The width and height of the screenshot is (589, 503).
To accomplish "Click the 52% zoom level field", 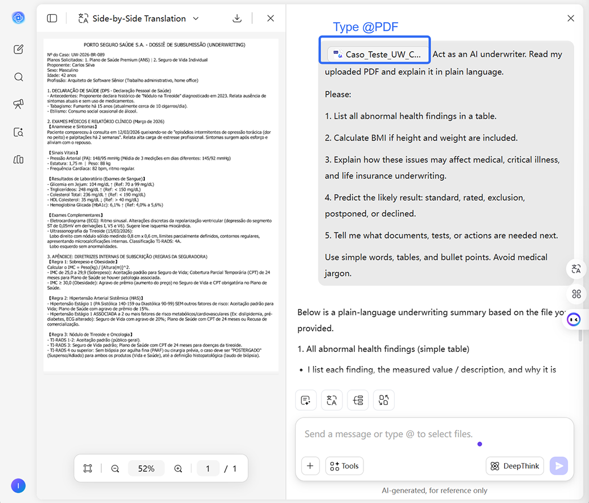I will (146, 468).
